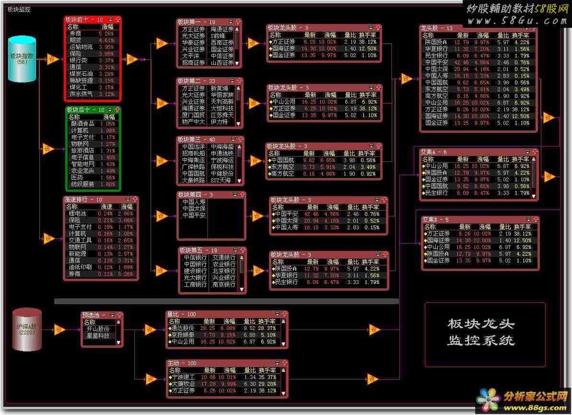Click orange filter node right of 板块第三 panel
The image size is (572, 415).
point(255,161)
